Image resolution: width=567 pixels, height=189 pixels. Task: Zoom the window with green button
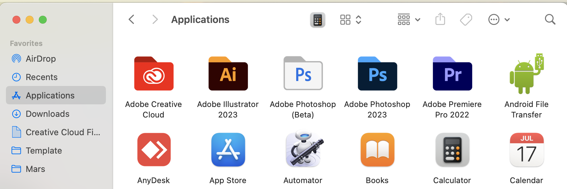point(43,20)
